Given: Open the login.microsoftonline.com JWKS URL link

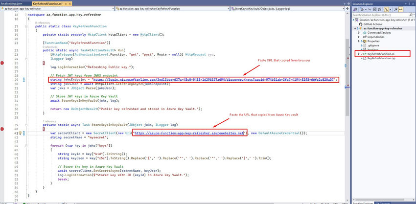Looking at the screenshot, I should [214, 80].
